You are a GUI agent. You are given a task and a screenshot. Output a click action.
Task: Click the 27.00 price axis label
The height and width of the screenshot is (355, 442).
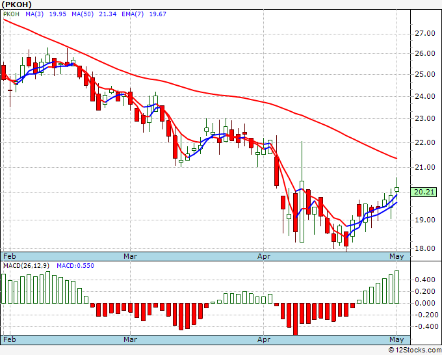[x=425, y=34]
